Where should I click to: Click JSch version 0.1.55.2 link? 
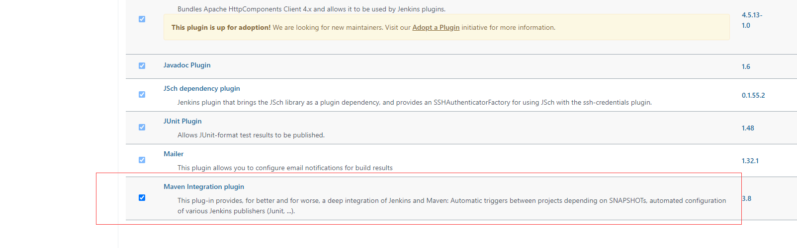point(753,95)
